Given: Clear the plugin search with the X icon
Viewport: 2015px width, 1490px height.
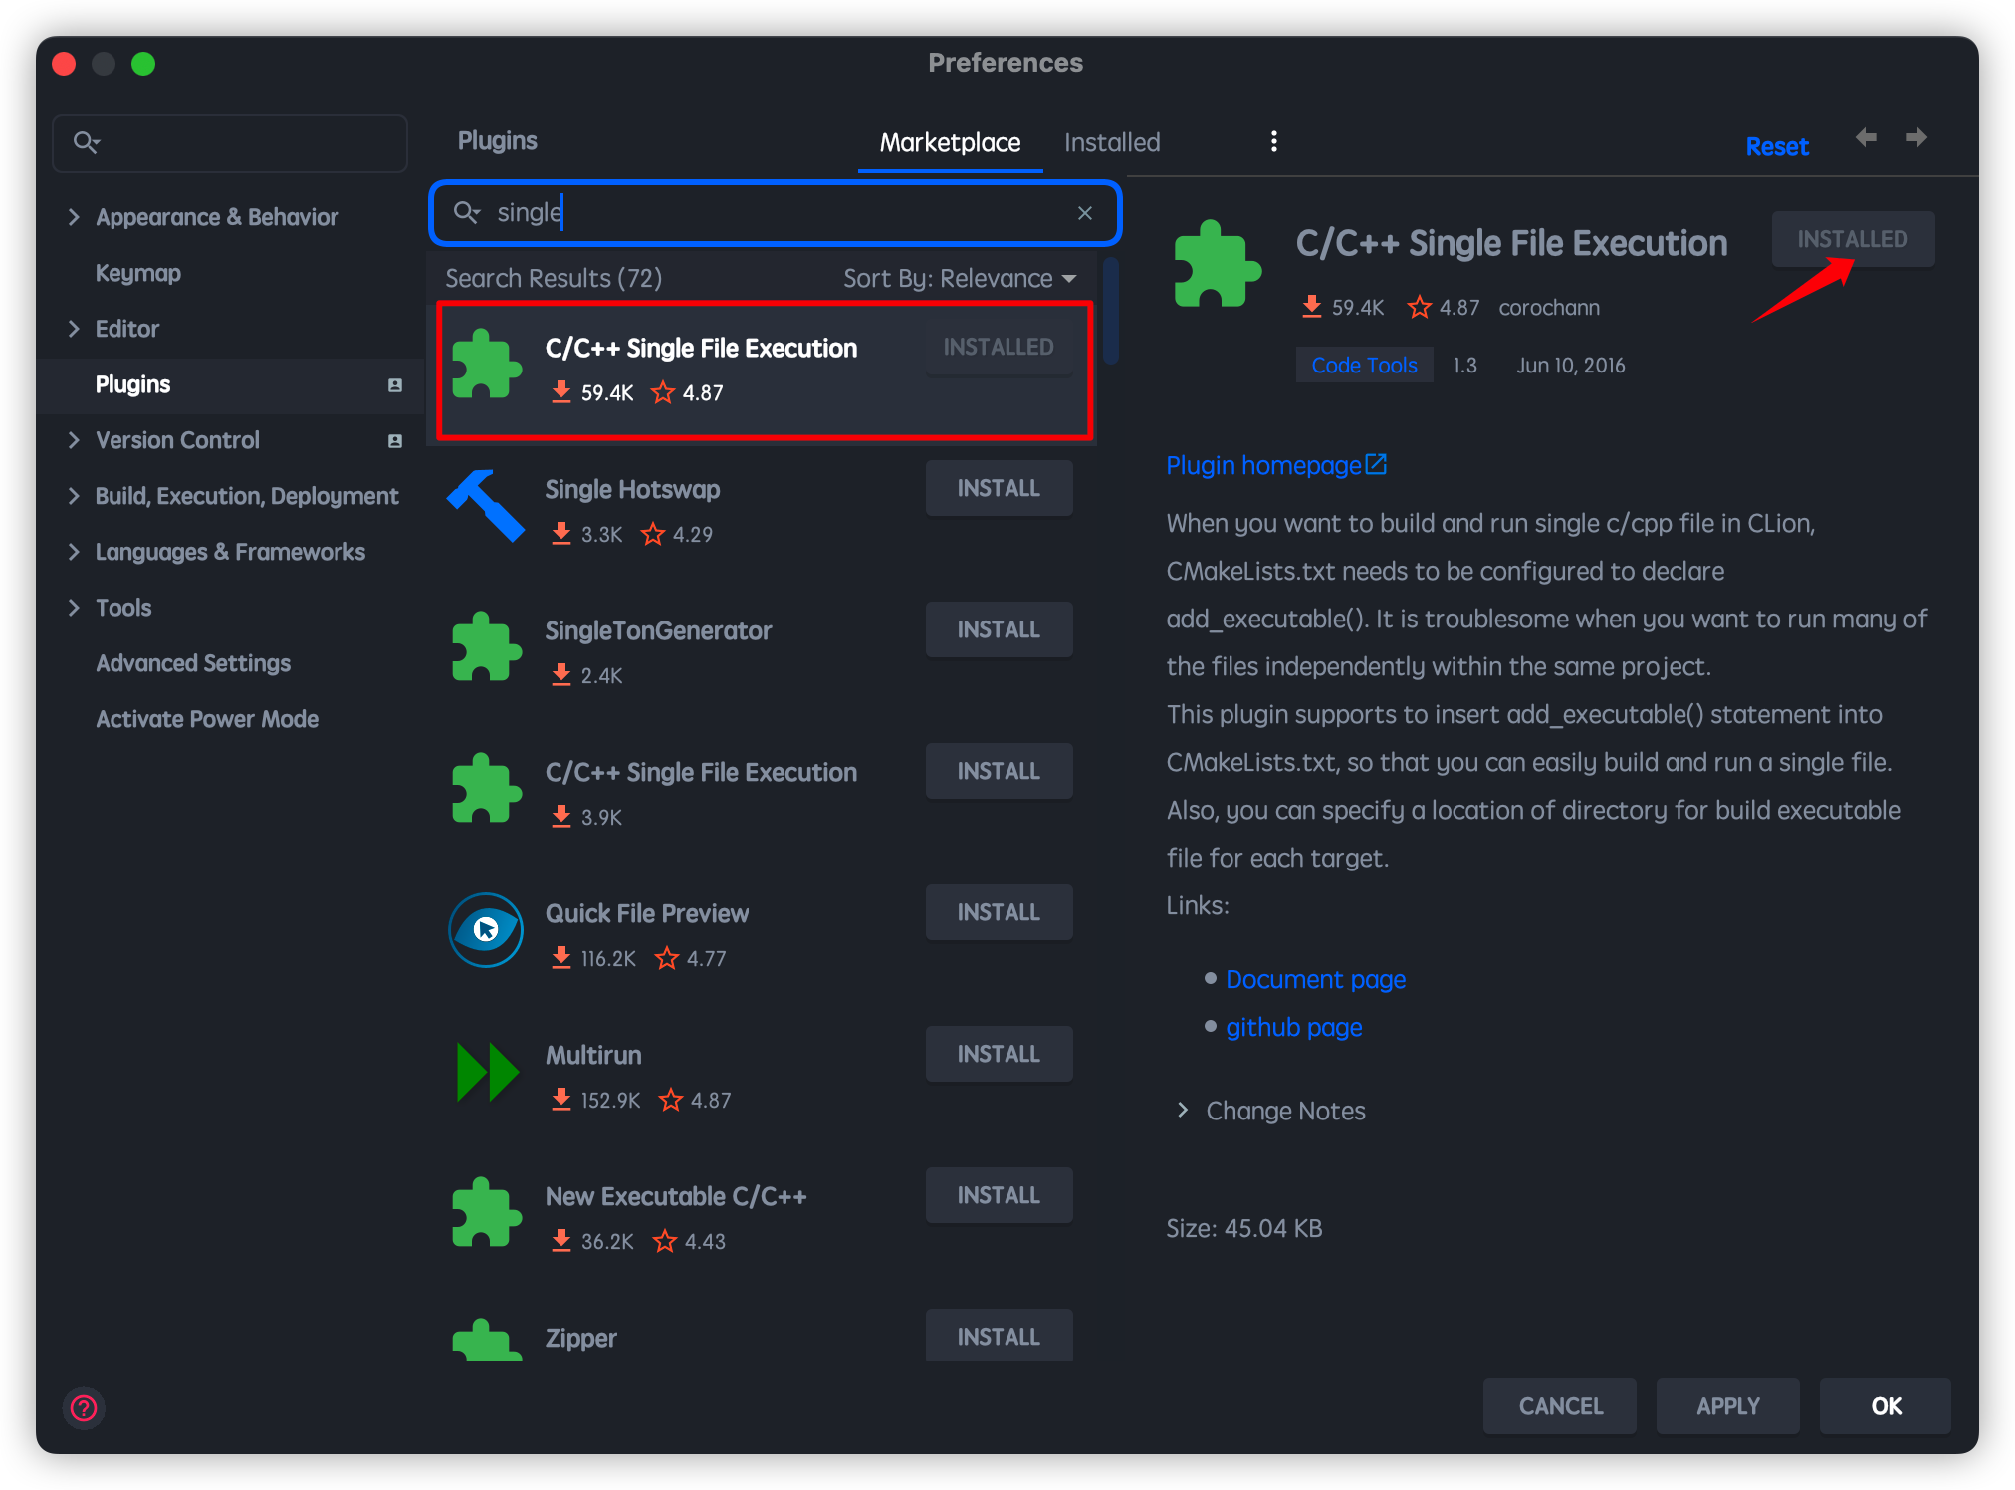Looking at the screenshot, I should pyautogui.click(x=1085, y=212).
